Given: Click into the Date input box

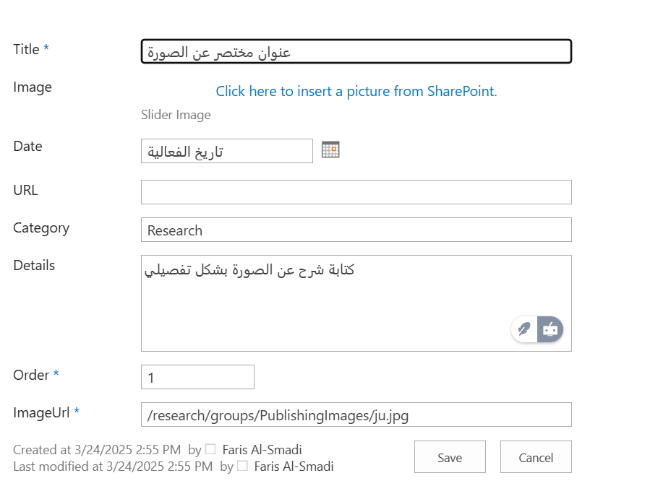Looking at the screenshot, I should click(x=226, y=151).
